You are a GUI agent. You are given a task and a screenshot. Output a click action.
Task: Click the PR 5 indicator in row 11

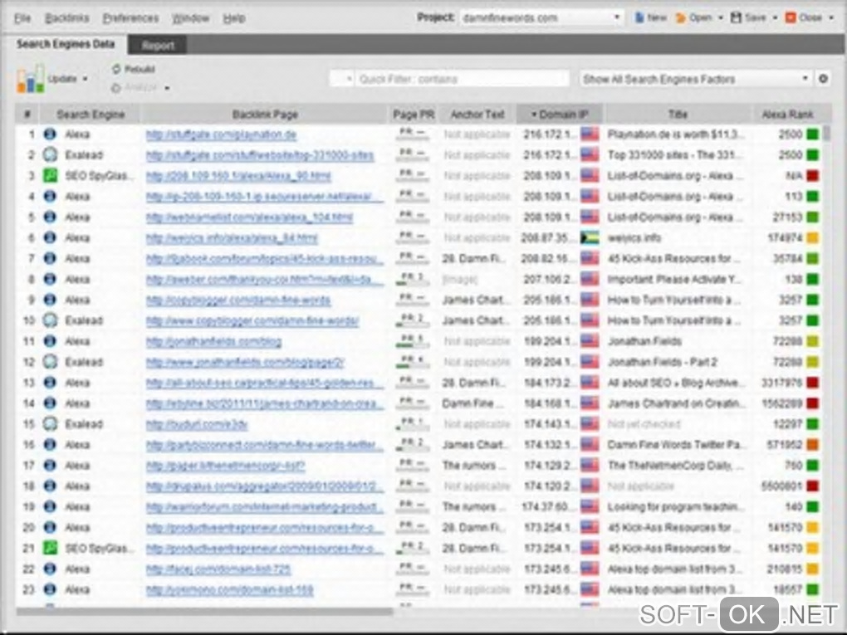(413, 341)
